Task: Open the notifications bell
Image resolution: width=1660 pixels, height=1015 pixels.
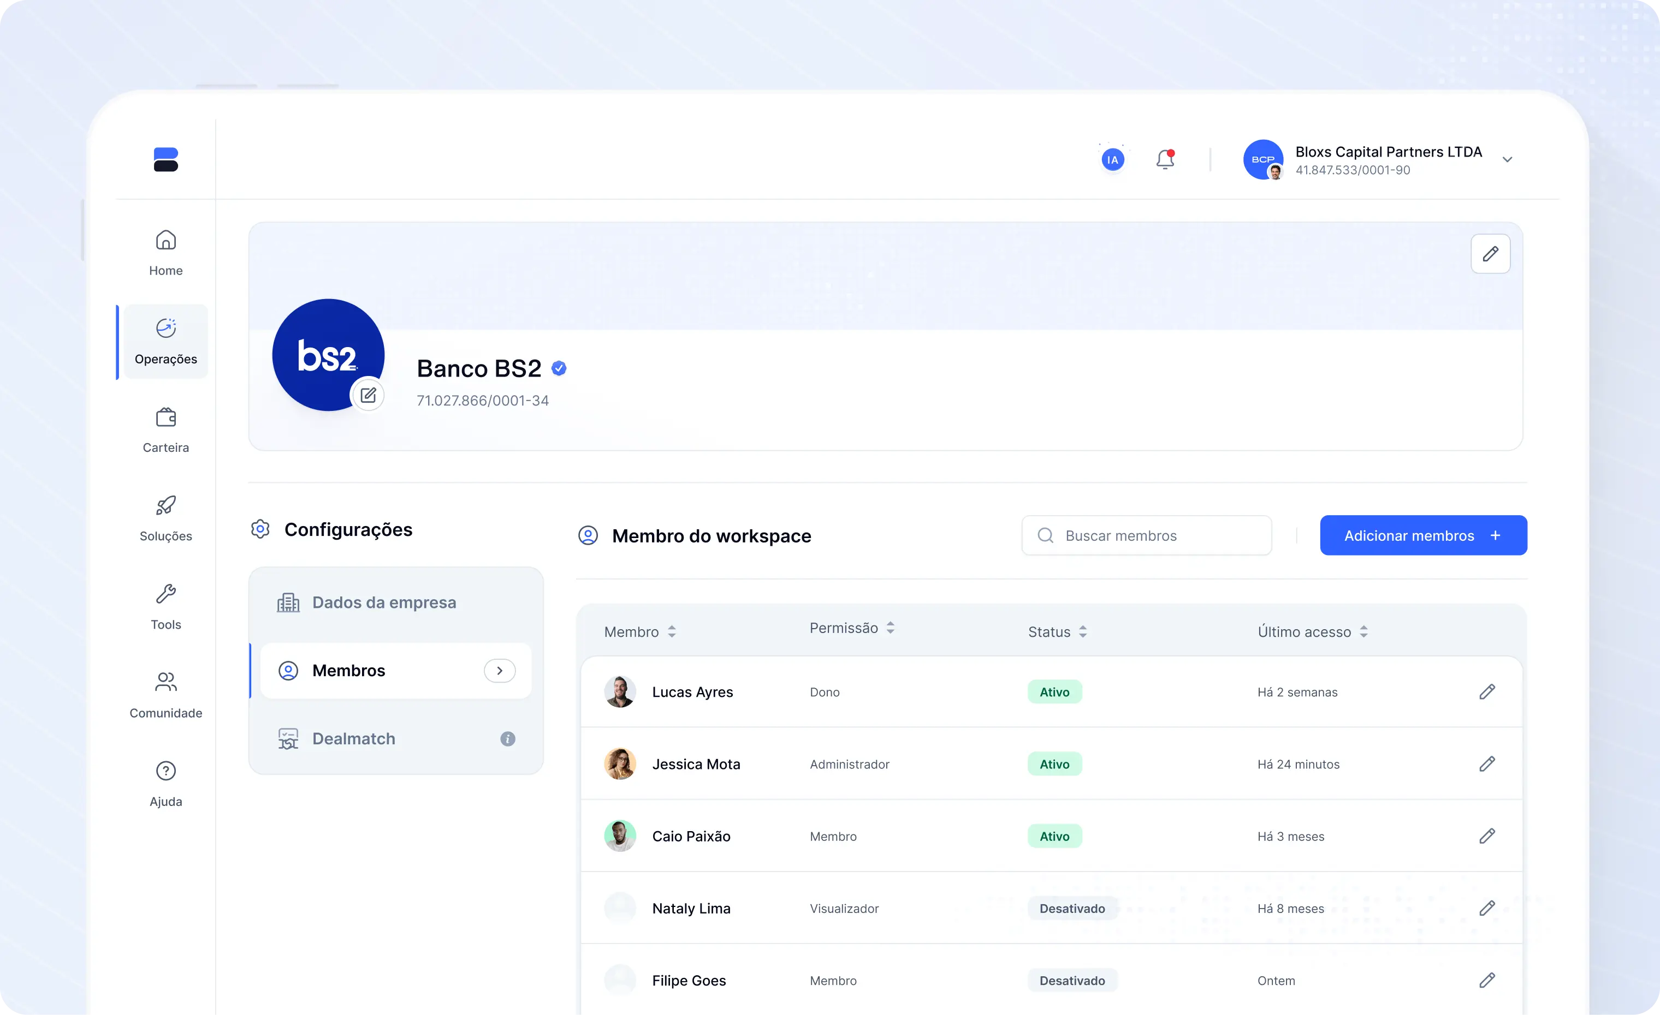Action: pos(1165,159)
